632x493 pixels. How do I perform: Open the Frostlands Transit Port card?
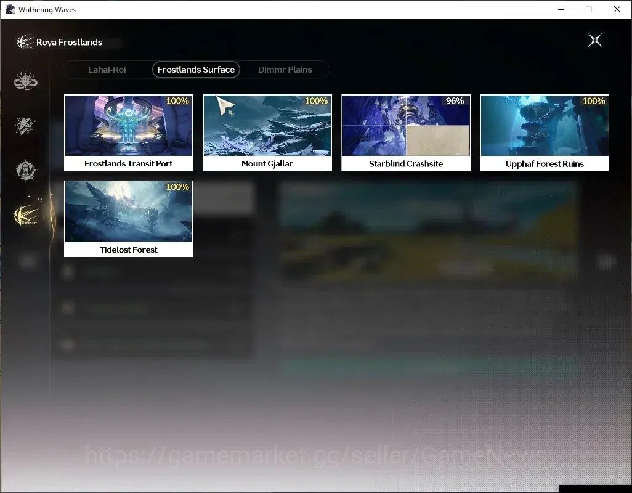tap(129, 132)
